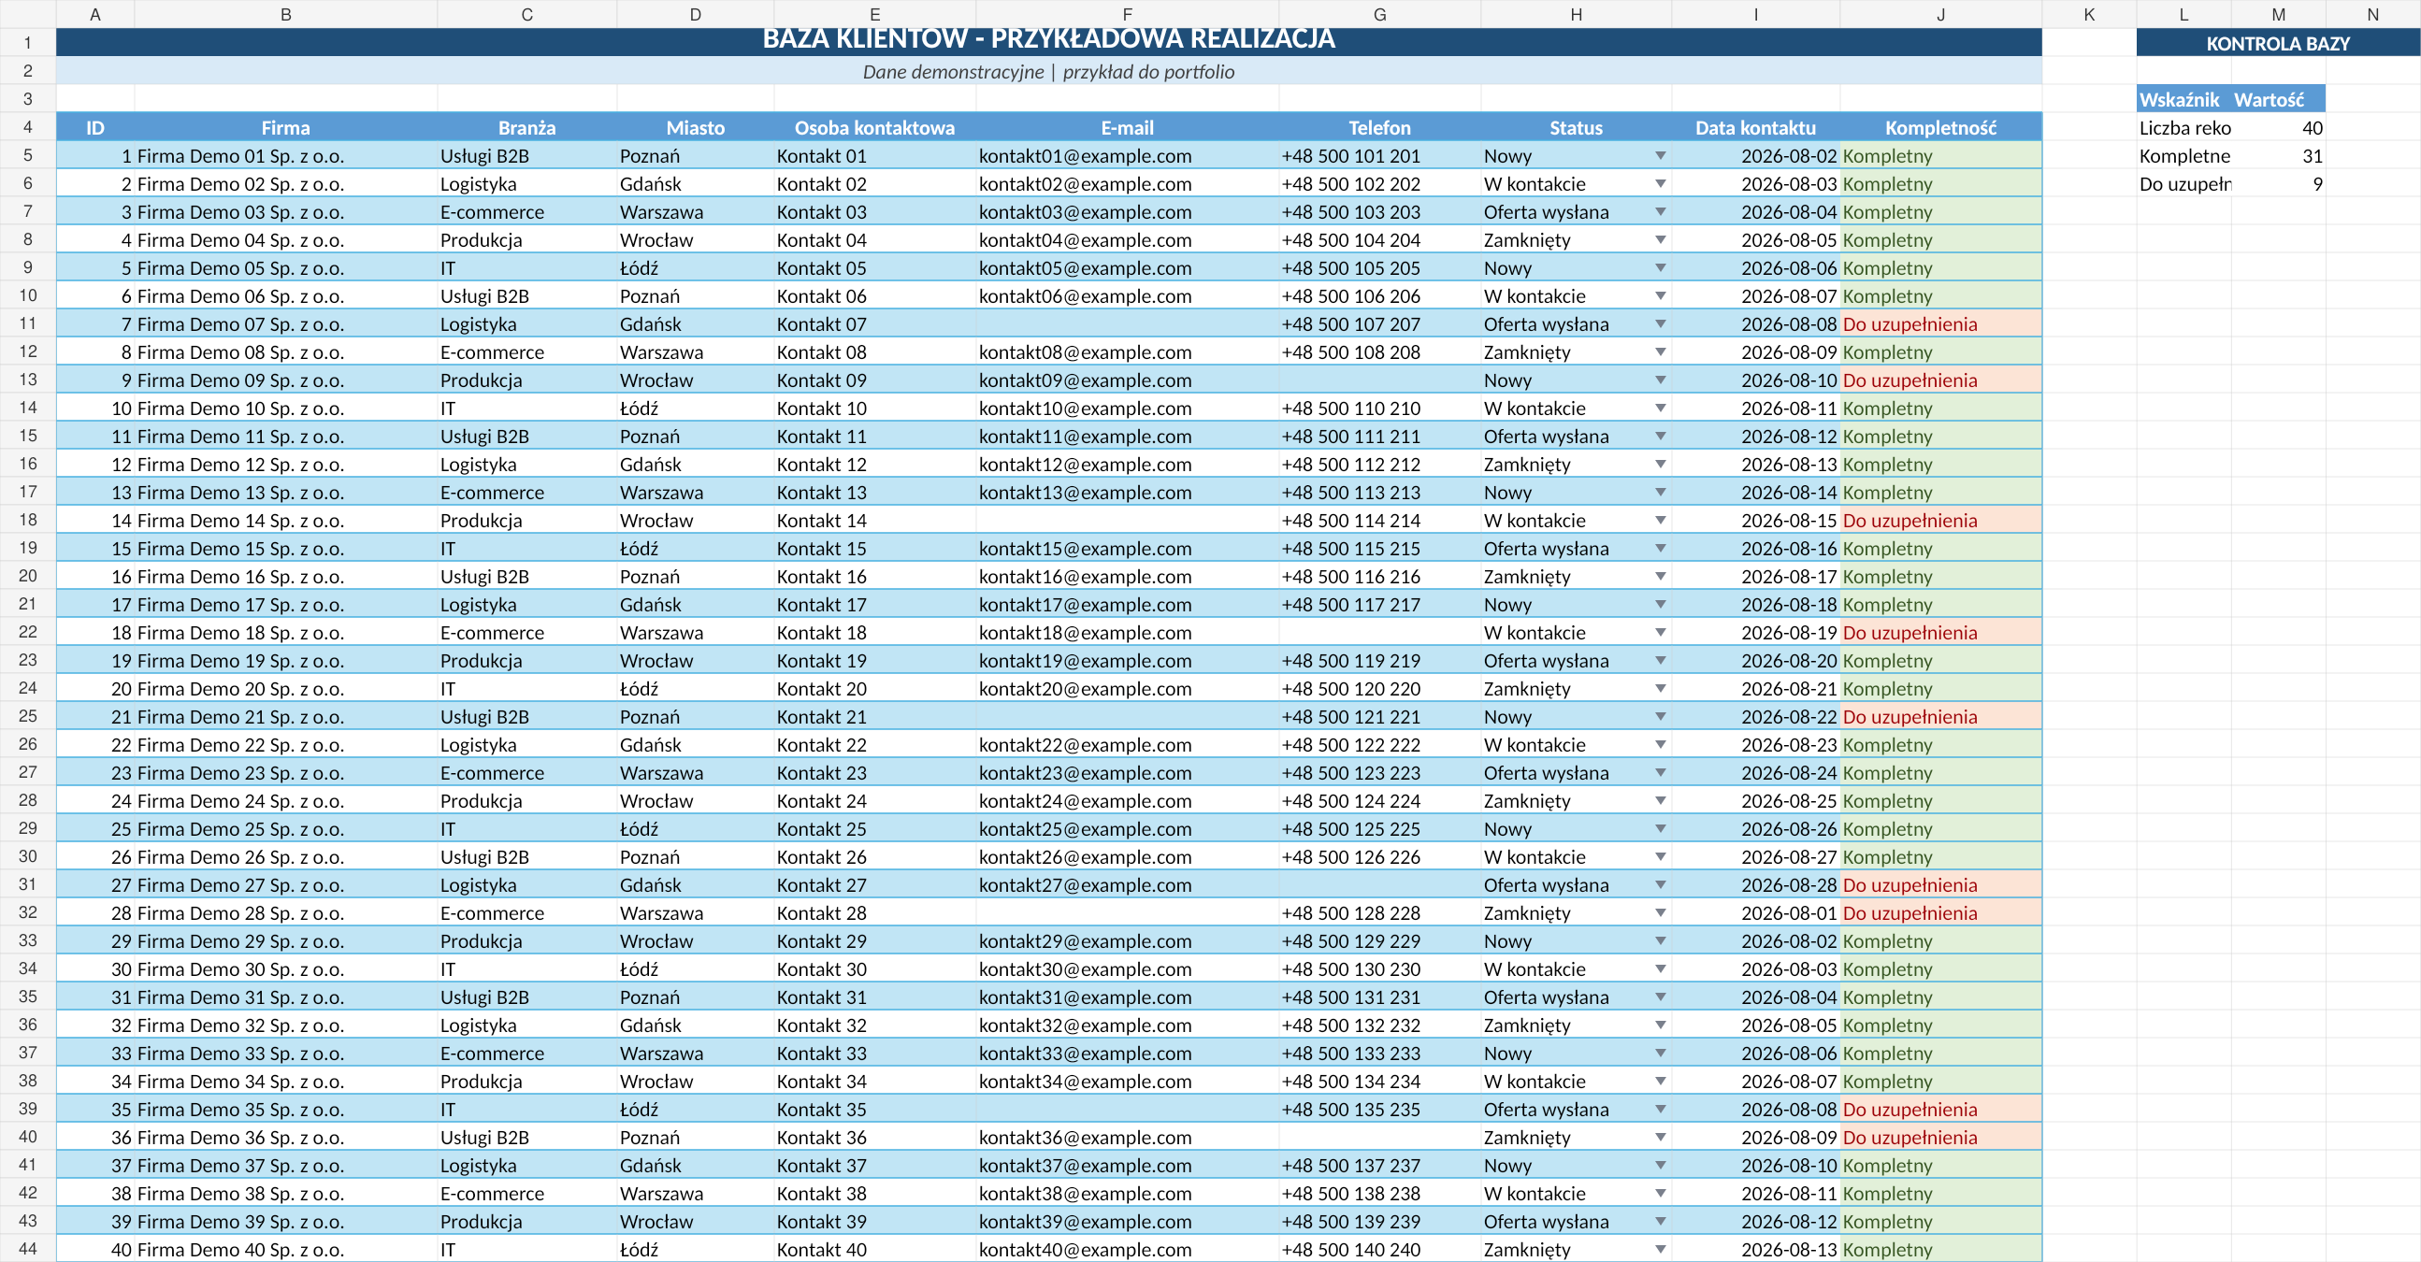
Task: Click the 'E-mail' table header
Action: point(1127,128)
